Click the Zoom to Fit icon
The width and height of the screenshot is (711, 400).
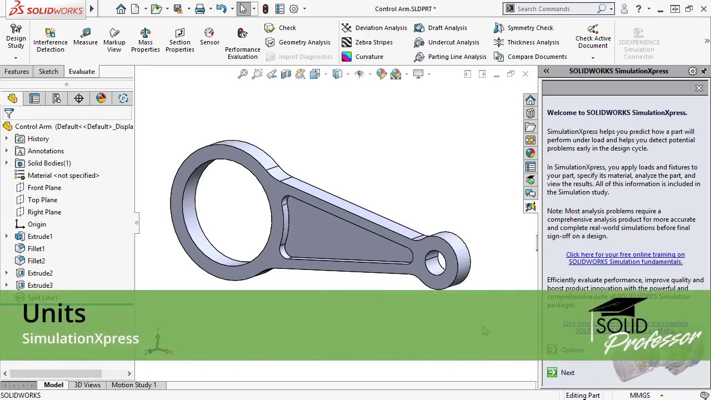243,74
